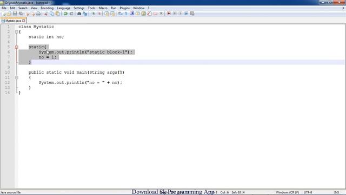Click the 'static int no;' code line
The image size is (346, 195).
tap(46, 37)
